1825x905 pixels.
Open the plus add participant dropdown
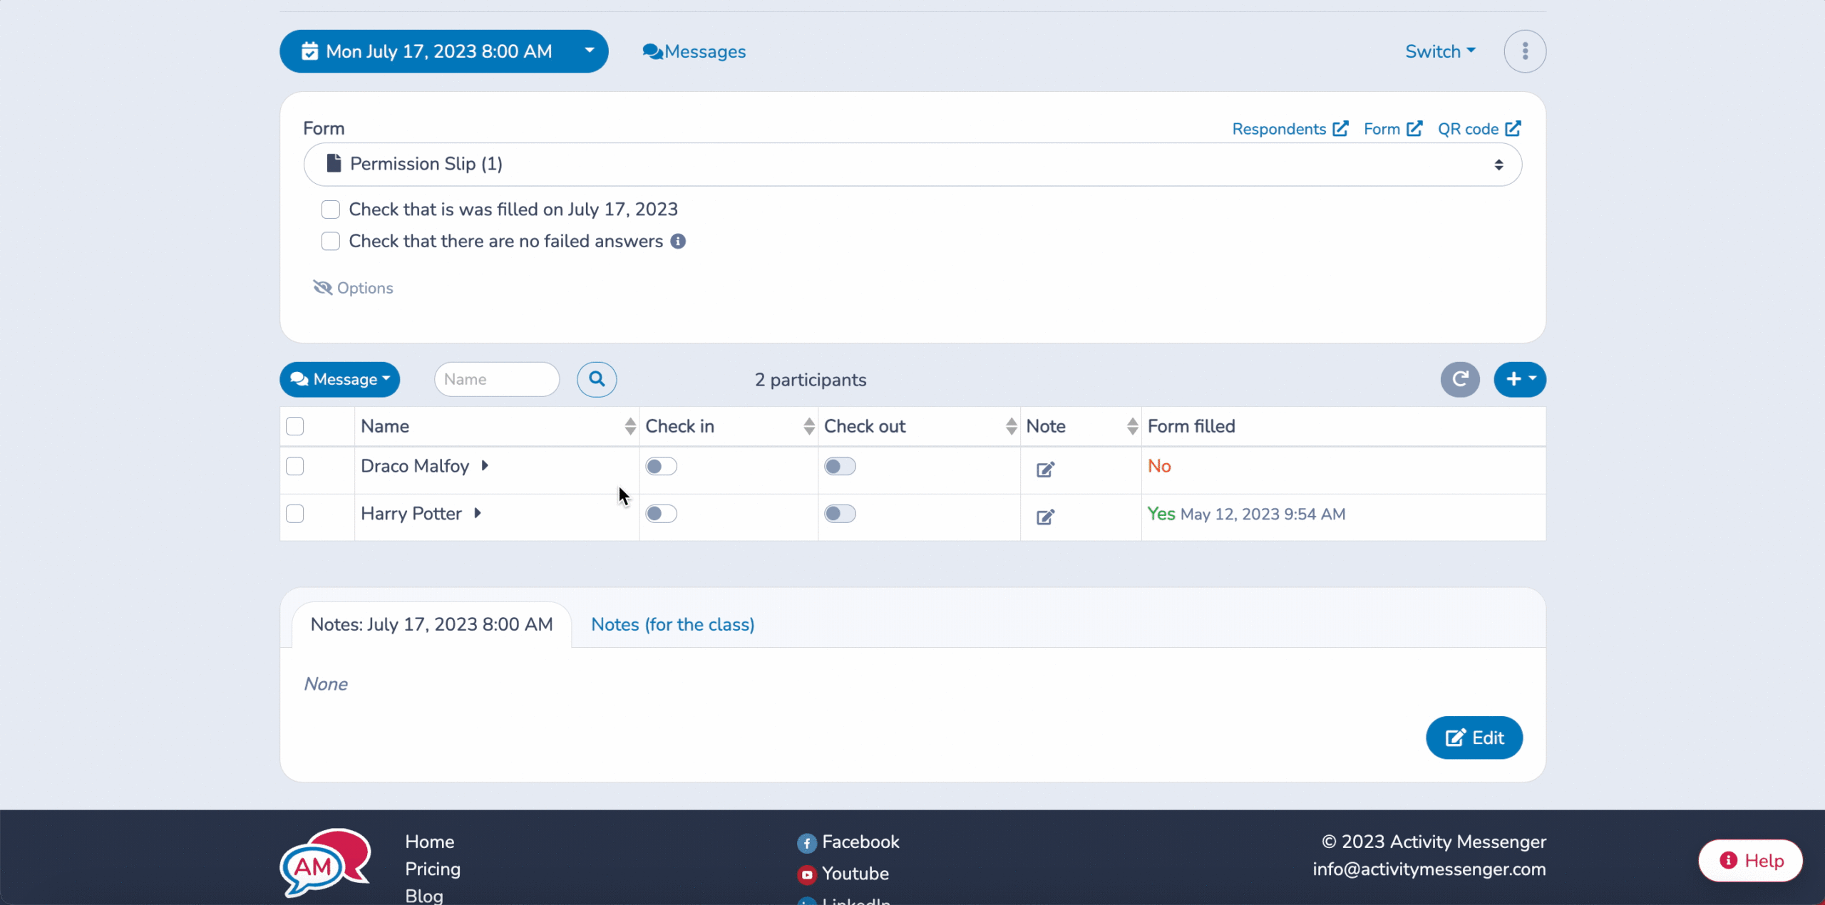coord(1519,379)
